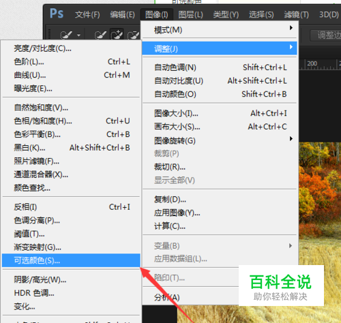The width and height of the screenshot is (341, 323).
Task: Choose 色调分离(P)... adjustment
Action: click(71, 220)
